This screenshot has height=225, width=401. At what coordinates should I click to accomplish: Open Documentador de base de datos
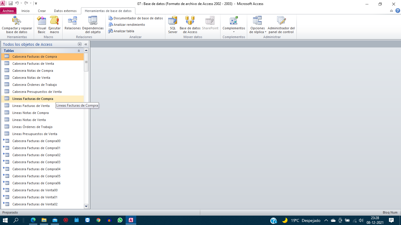(x=136, y=18)
